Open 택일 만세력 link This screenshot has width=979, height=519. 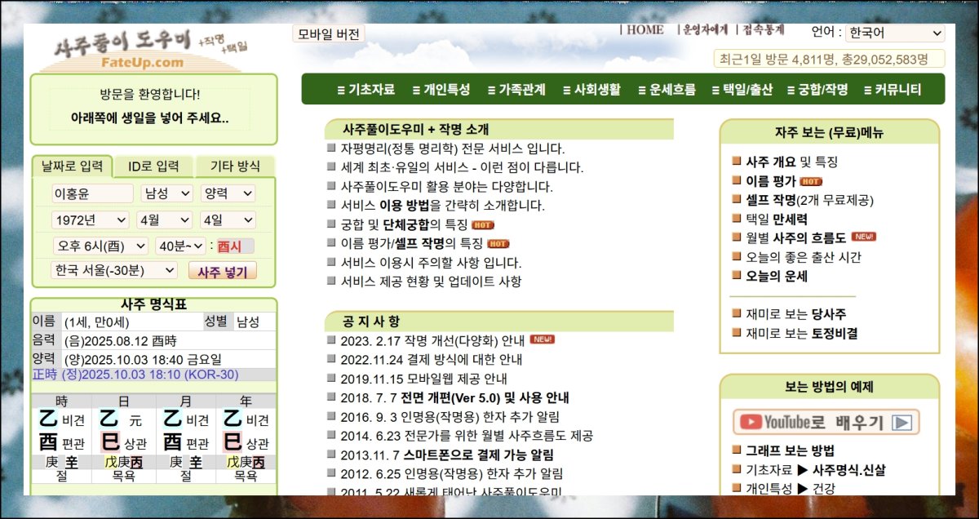tap(777, 219)
